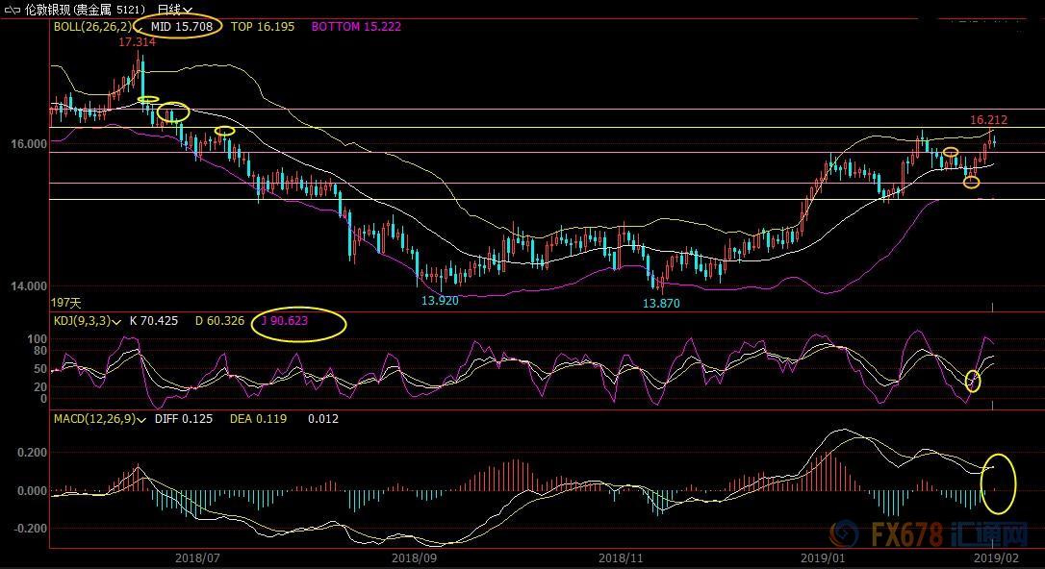Open the MACD(12,26,9) indicator dropdown
The image size is (1045, 569).
142,419
